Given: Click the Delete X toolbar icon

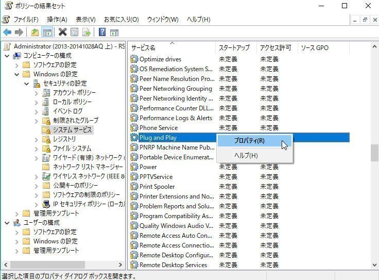Looking at the screenshot, I should (63, 32).
